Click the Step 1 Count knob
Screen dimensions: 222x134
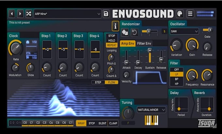coord(47,67)
